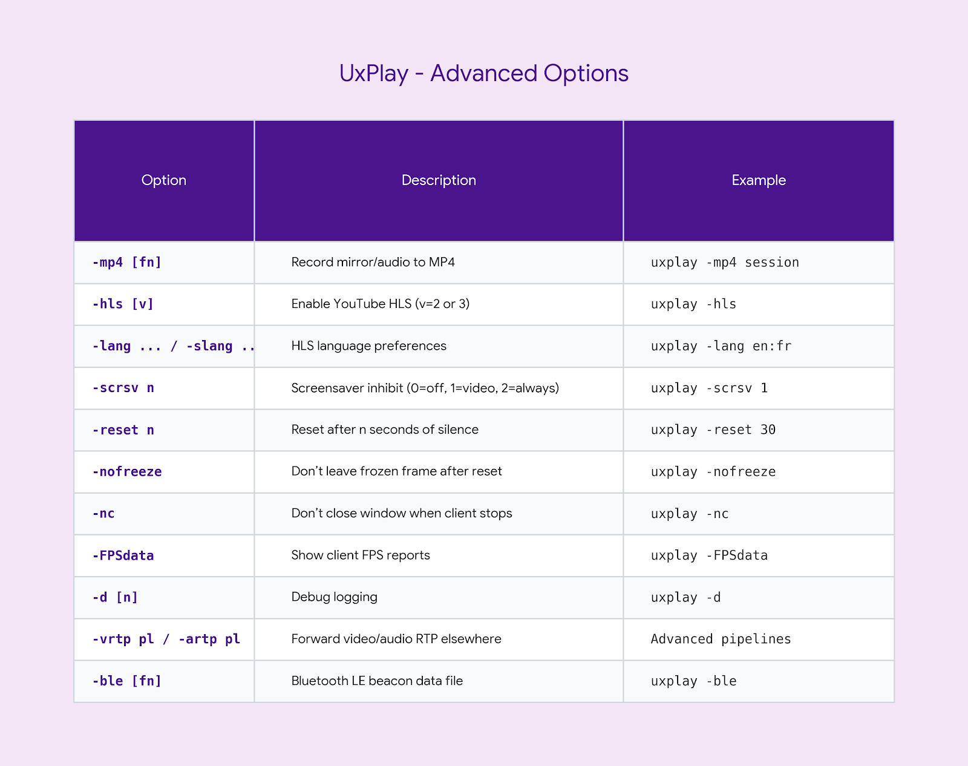The height and width of the screenshot is (766, 968).
Task: Select the '-nofreeze' option cell
Action: pyautogui.click(x=164, y=472)
